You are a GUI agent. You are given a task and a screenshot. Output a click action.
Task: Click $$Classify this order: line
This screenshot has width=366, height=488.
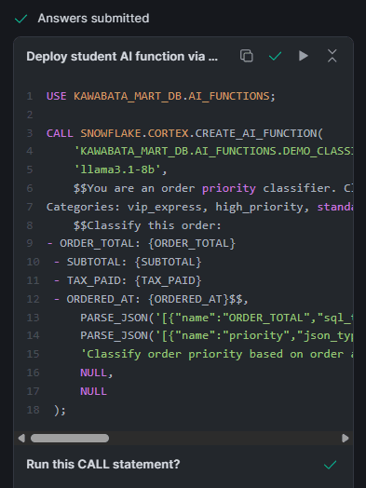tap(147, 225)
